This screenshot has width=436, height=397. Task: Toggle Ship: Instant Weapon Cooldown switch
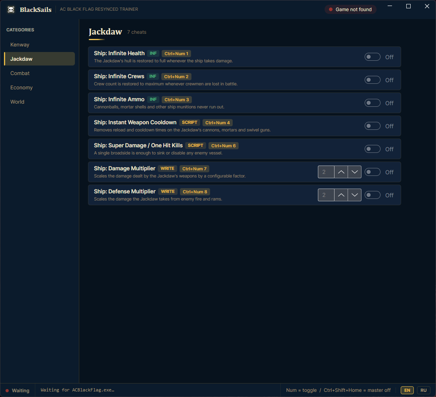click(x=372, y=126)
